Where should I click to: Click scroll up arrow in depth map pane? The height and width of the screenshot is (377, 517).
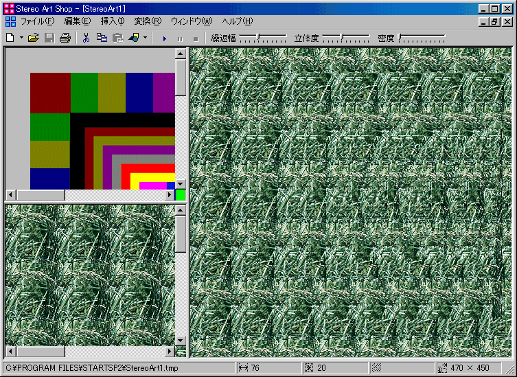click(181, 54)
